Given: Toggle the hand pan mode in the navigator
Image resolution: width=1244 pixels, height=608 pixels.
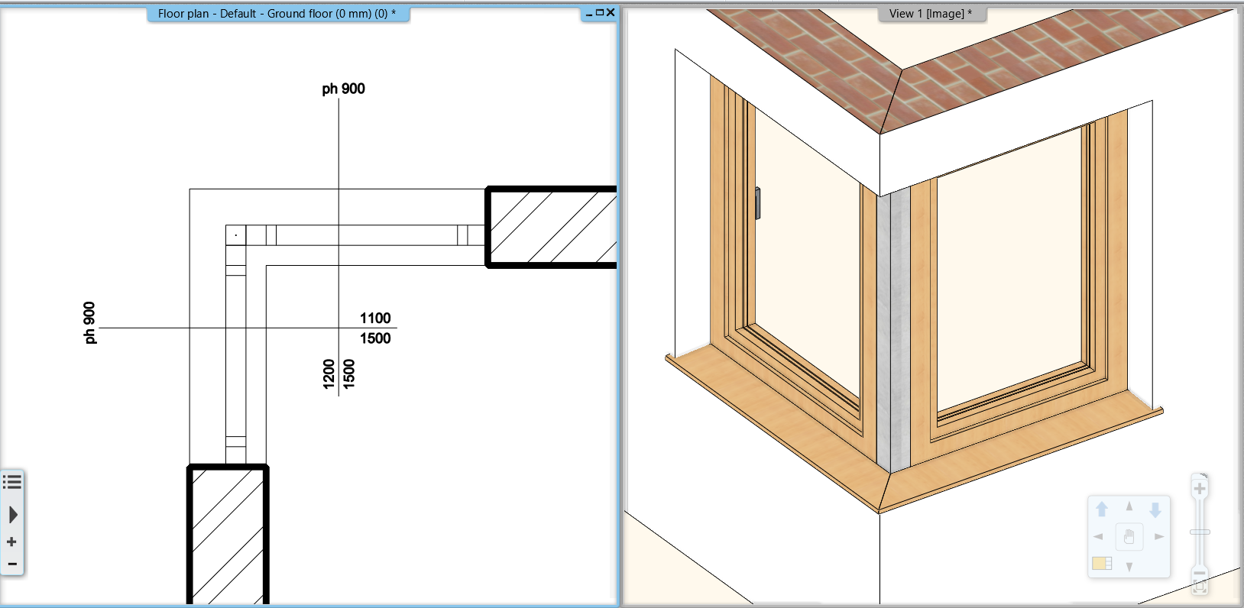Looking at the screenshot, I should [x=1129, y=537].
